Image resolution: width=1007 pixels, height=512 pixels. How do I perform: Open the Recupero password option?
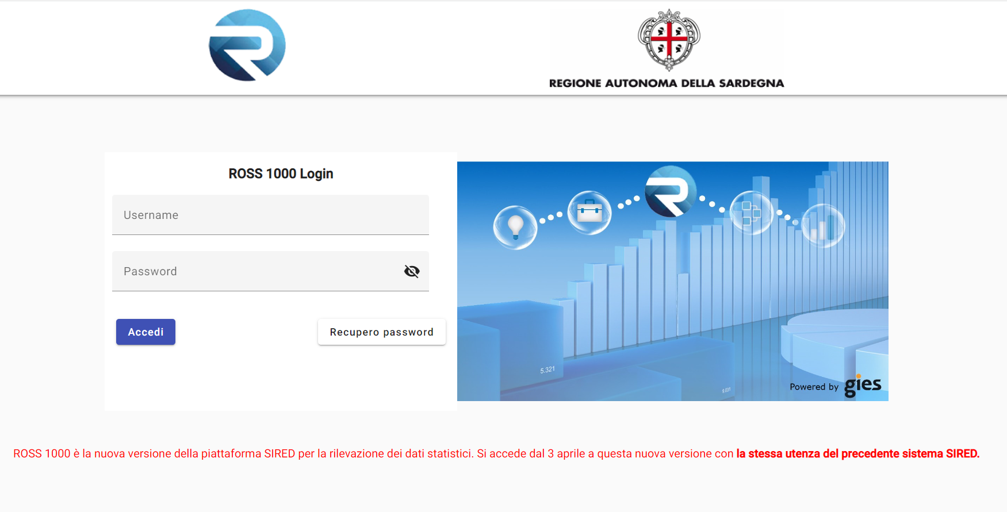pyautogui.click(x=382, y=332)
